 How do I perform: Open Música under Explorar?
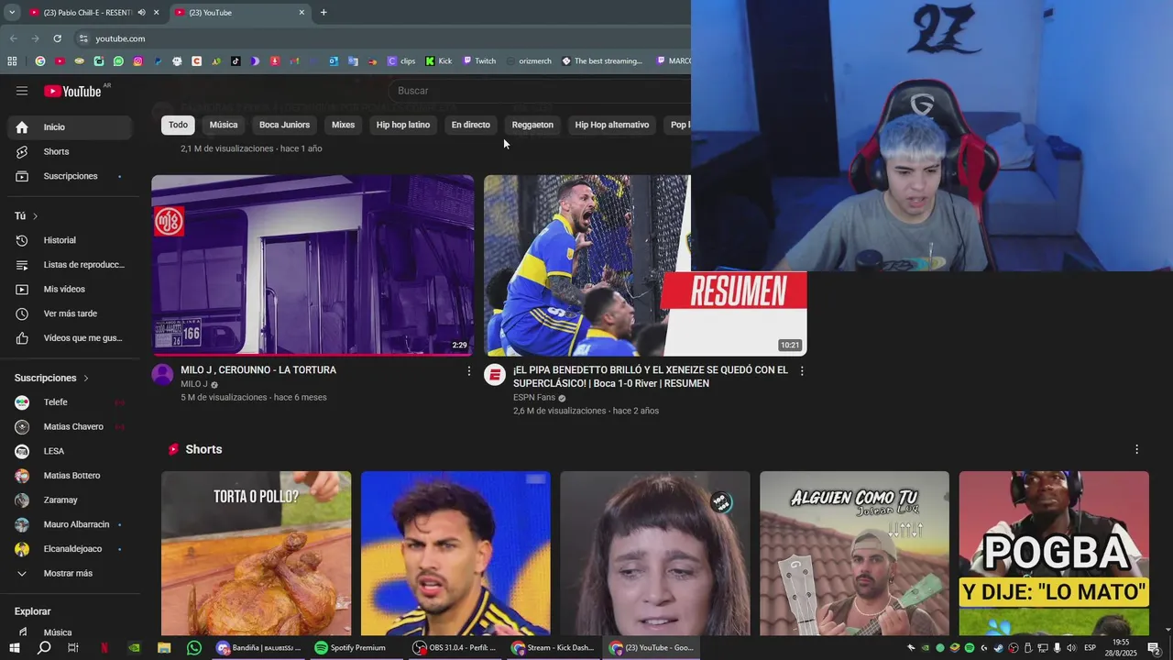pos(70,632)
